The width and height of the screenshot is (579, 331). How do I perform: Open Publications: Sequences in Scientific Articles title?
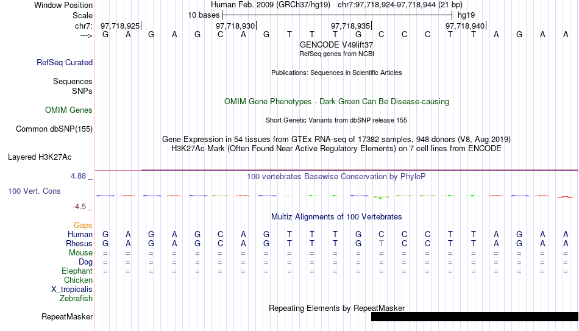coord(336,73)
